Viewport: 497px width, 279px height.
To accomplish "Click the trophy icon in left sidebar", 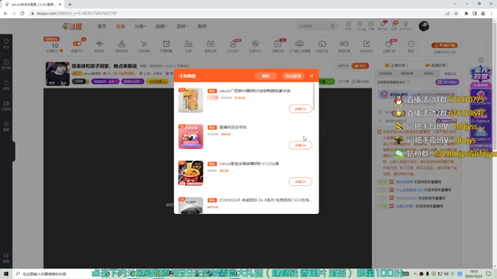I will coord(6,126).
